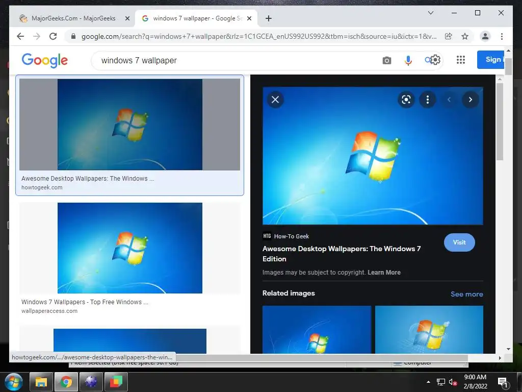Click the wallpaperaccess.com source text
This screenshot has height=392, width=522.
click(49, 311)
